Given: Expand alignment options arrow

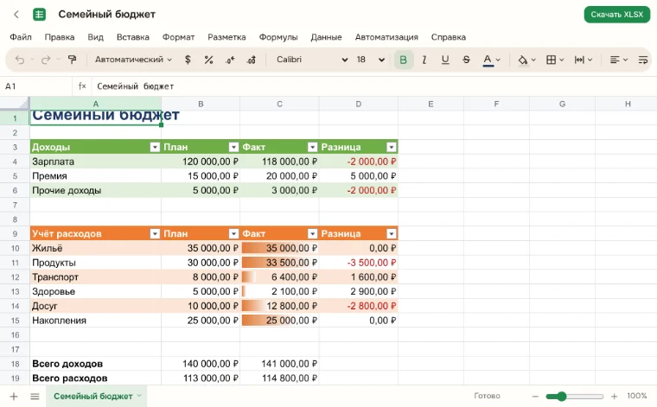Looking at the screenshot, I should coord(625,60).
